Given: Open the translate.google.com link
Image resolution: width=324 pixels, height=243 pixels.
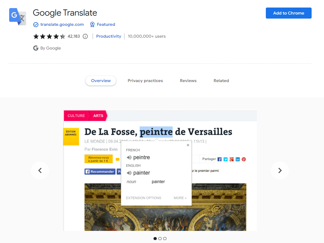Looking at the screenshot, I should point(62,24).
